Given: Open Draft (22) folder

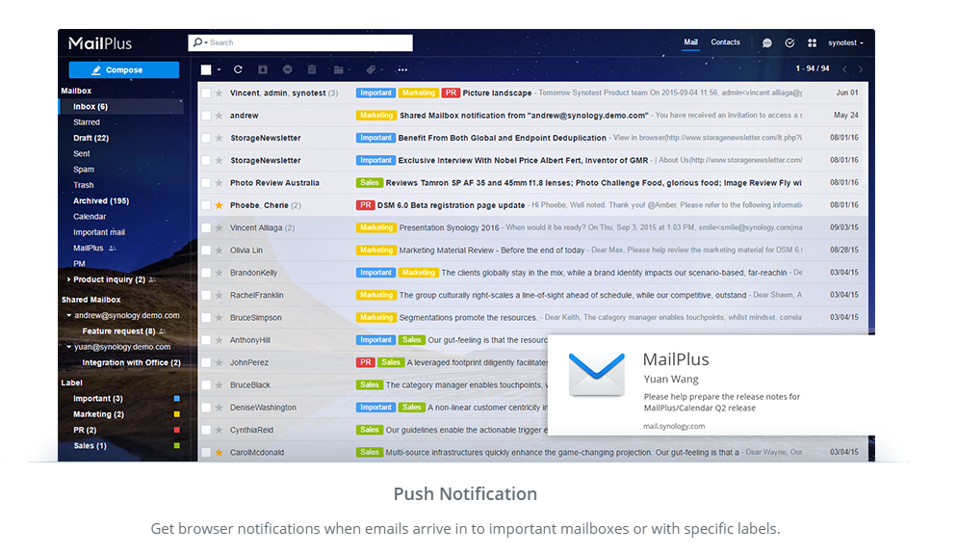Looking at the screenshot, I should click(91, 138).
